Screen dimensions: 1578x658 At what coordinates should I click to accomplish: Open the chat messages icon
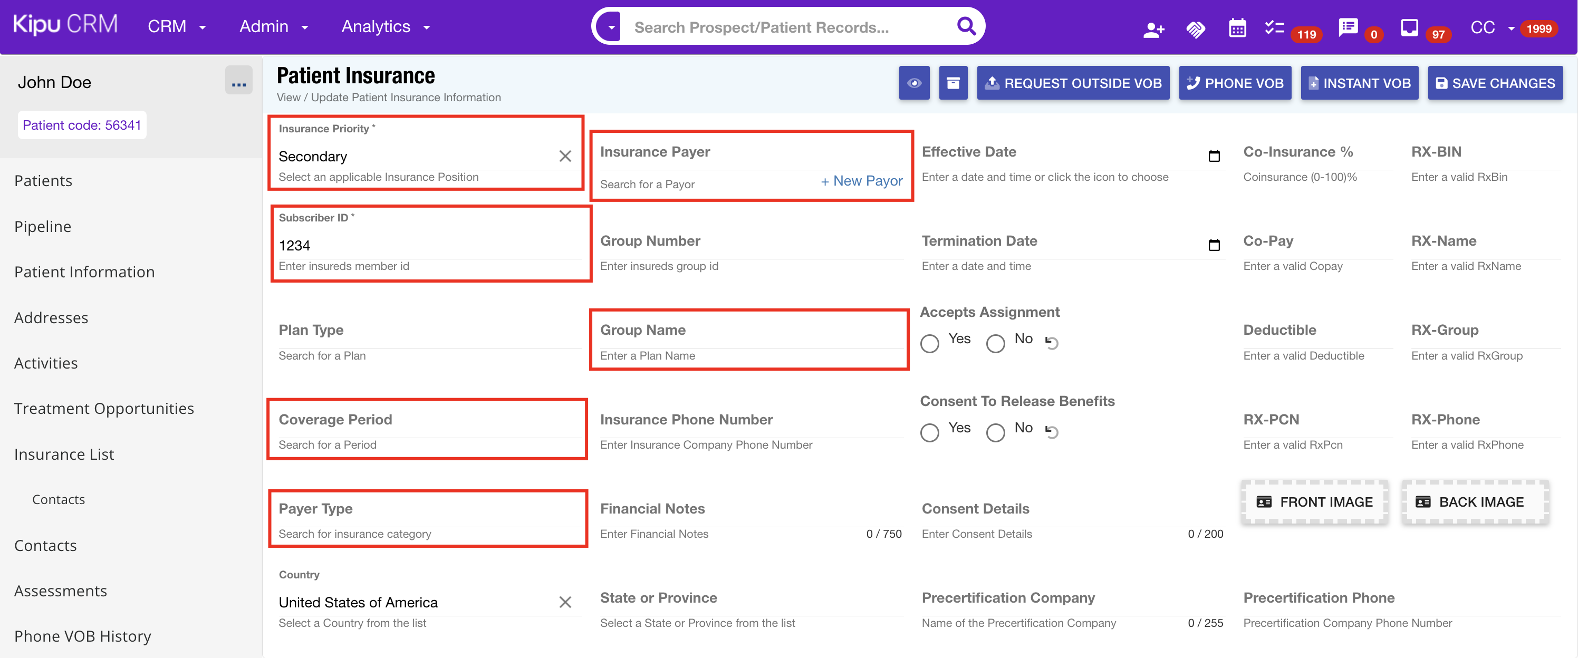1348,27
